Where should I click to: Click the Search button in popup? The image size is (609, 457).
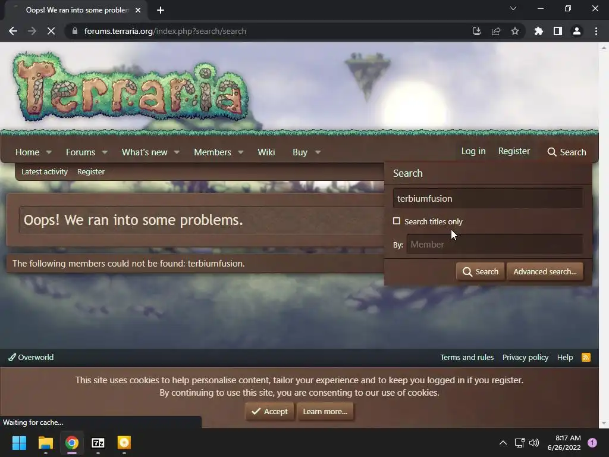click(x=481, y=271)
